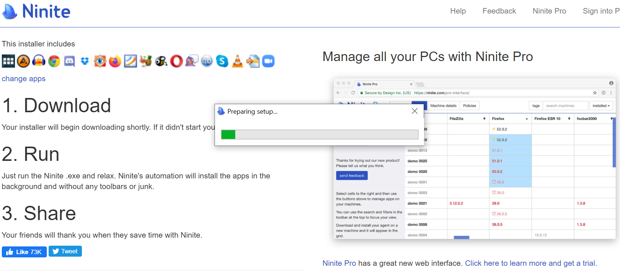Click the Facebook Like 73K button
This screenshot has width=620, height=272.
coord(24,252)
